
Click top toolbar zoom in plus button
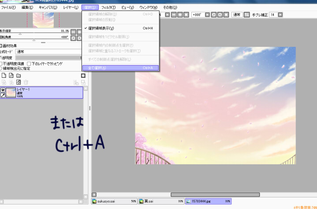point(180,15)
